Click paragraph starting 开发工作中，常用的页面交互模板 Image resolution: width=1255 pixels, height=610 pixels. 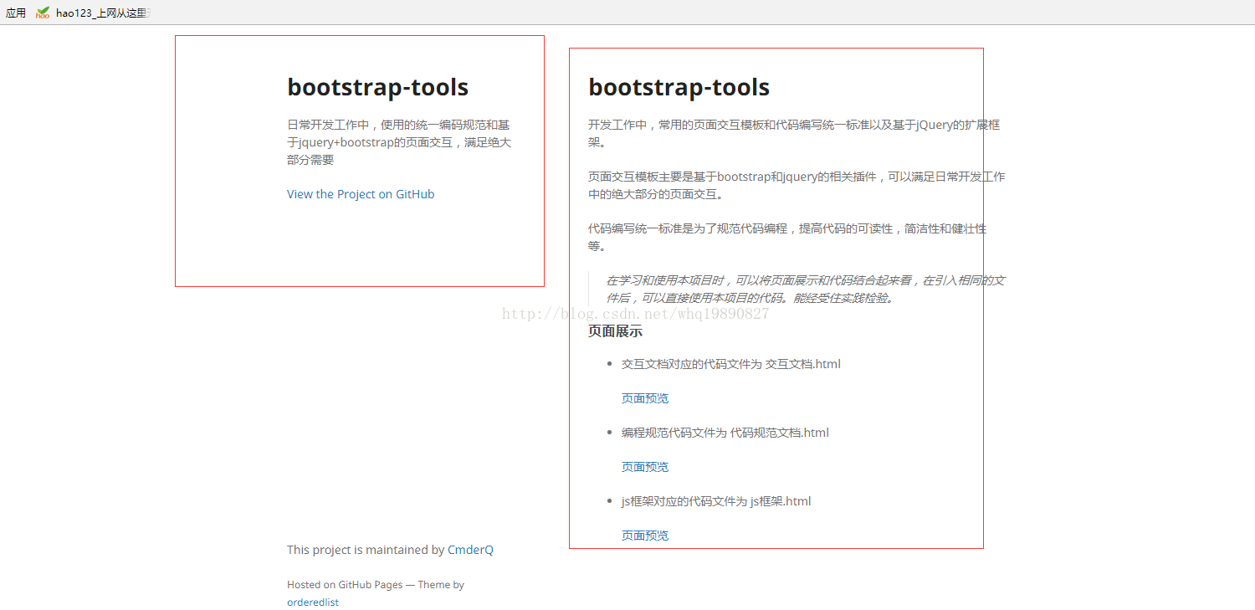coord(794,133)
